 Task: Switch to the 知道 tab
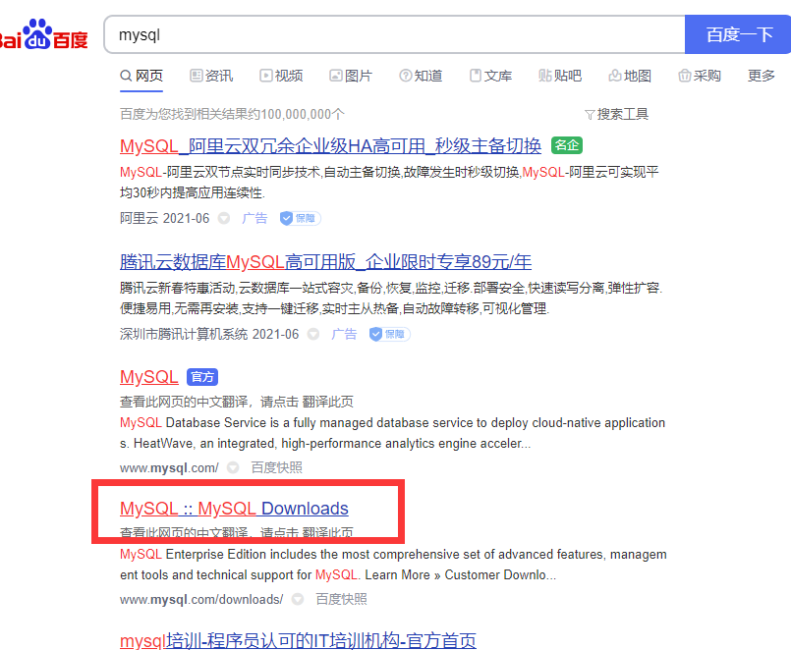(x=421, y=76)
